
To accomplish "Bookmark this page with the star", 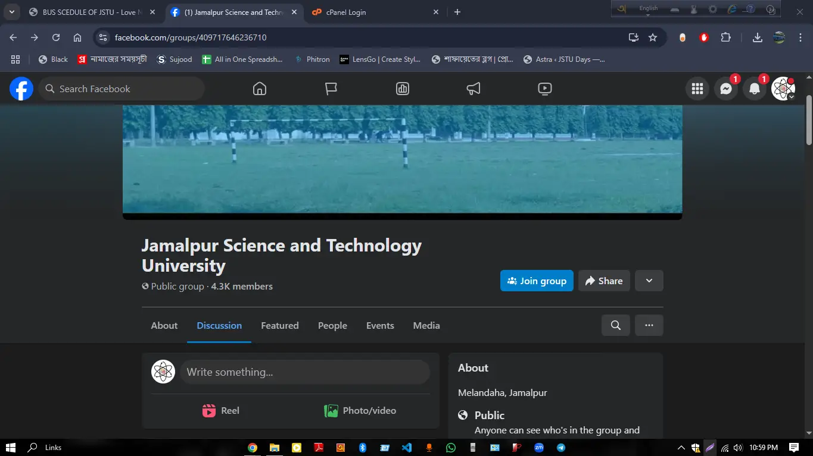I will point(653,37).
